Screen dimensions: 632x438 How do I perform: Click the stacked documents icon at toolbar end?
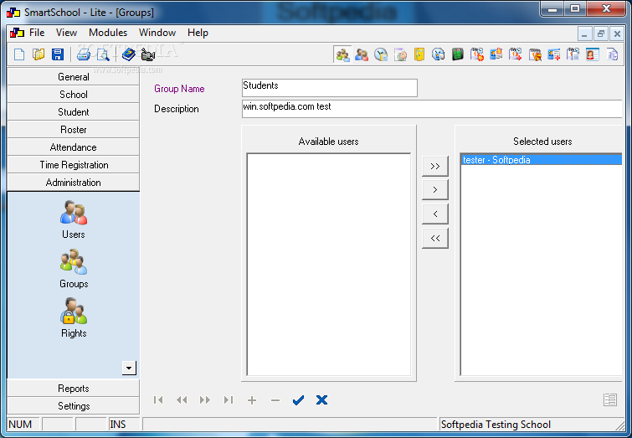pyautogui.click(x=612, y=54)
